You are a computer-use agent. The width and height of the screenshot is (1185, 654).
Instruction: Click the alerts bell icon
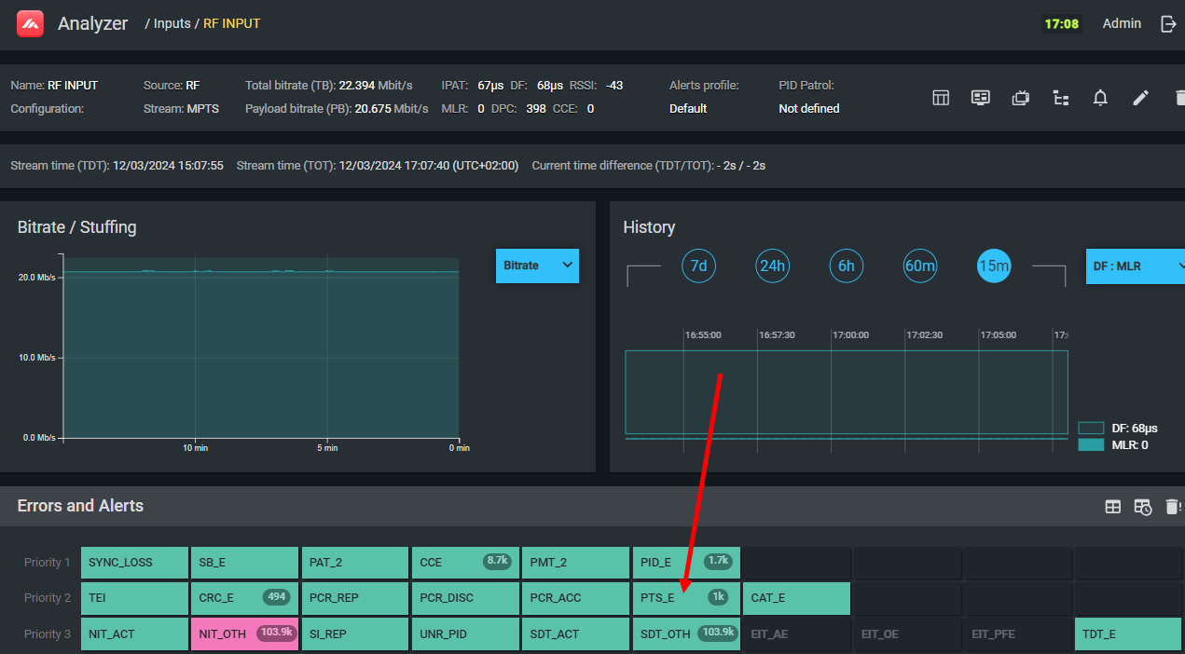click(x=1100, y=98)
